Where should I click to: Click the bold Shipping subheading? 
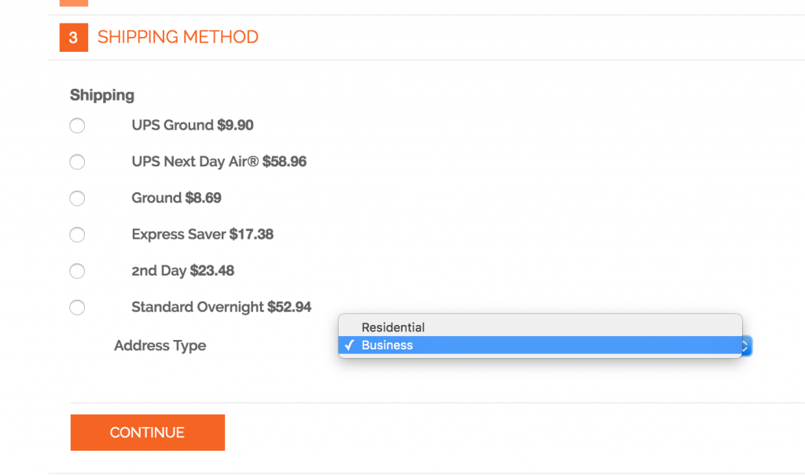click(101, 95)
